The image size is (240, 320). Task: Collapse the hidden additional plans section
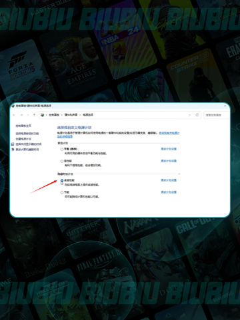(x=179, y=174)
